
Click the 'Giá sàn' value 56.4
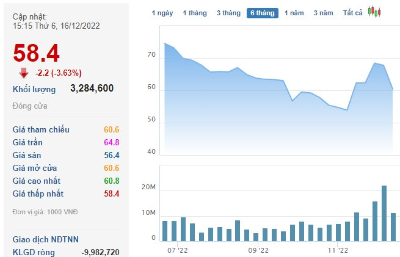(111, 155)
